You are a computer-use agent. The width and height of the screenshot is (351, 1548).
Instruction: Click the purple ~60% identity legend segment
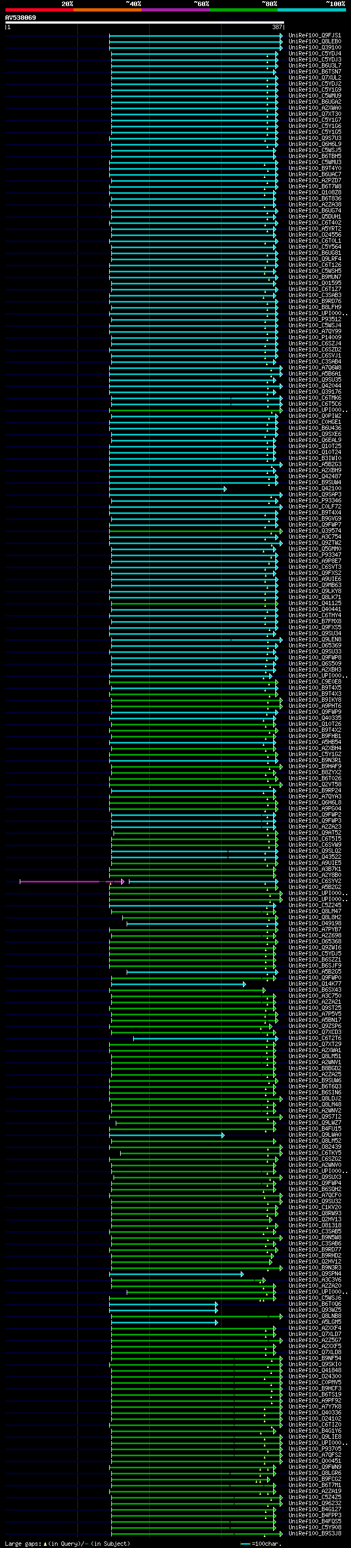point(176,10)
